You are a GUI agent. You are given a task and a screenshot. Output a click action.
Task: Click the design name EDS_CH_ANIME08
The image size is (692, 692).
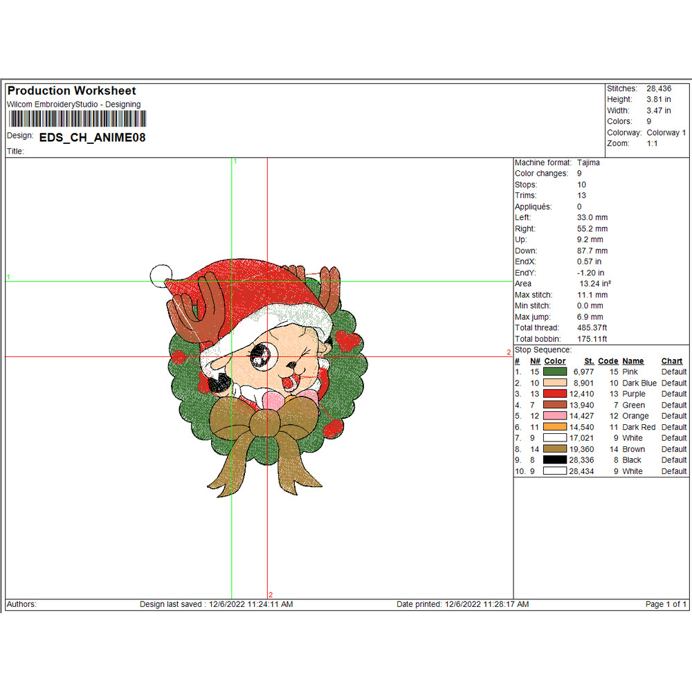click(x=92, y=137)
